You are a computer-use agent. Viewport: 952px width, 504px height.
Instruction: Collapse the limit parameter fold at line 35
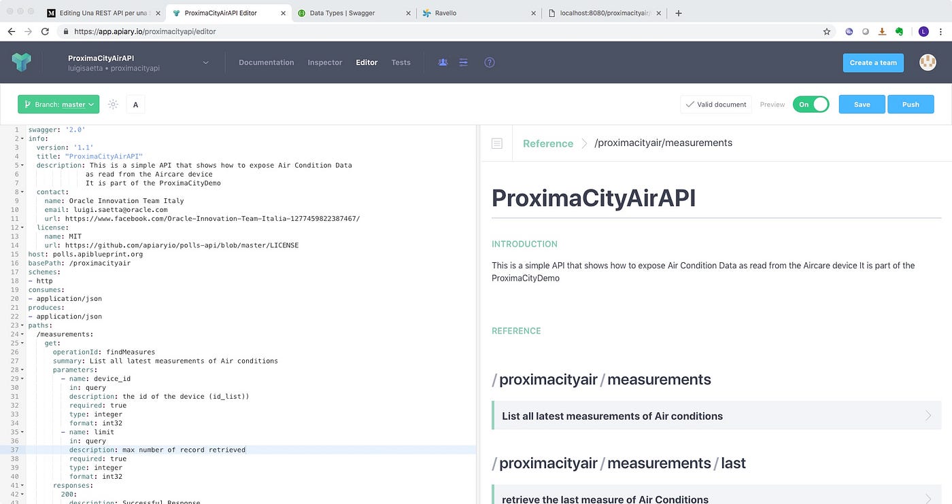[23, 432]
